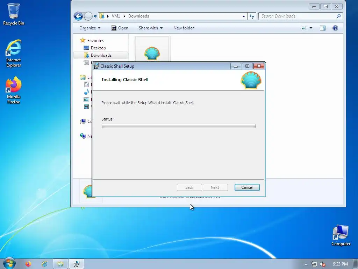Create a New folder in Downloads

point(184,28)
